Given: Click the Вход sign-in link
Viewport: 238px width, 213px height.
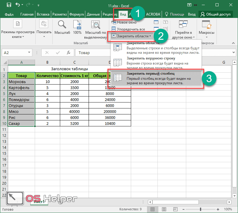Looking at the screenshot, I should tap(192, 14).
